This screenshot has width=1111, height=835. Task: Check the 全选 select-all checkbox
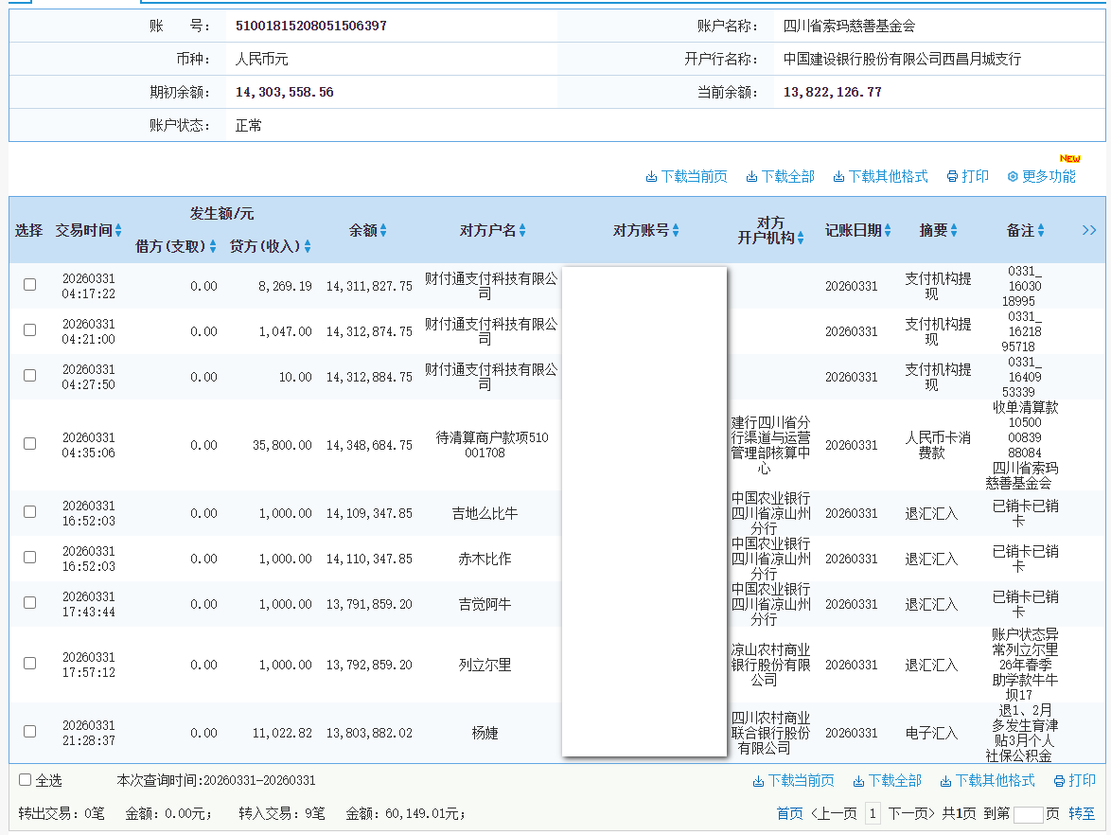click(23, 780)
